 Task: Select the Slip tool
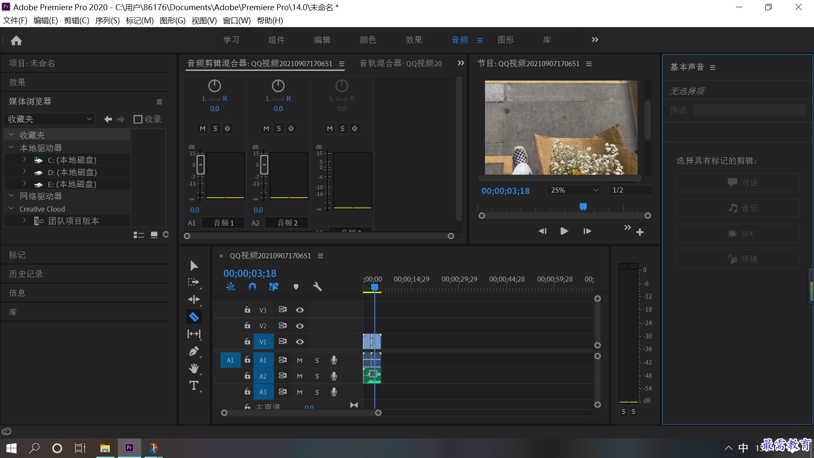(x=194, y=334)
